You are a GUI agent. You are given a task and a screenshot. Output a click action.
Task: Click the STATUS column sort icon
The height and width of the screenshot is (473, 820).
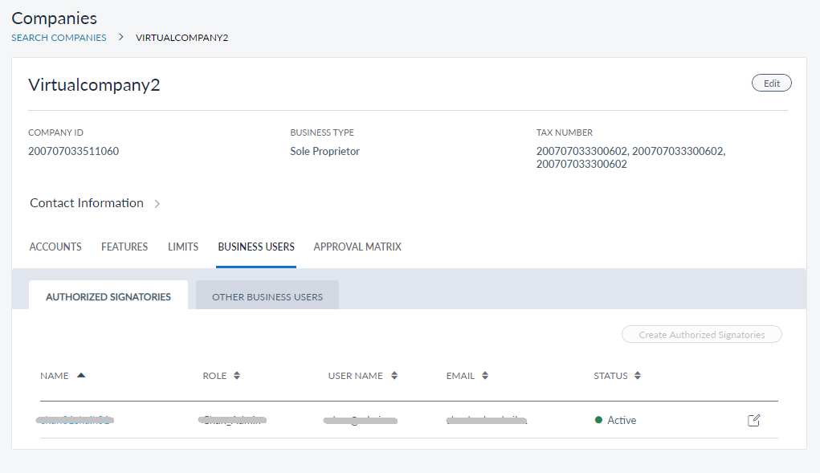click(x=638, y=376)
